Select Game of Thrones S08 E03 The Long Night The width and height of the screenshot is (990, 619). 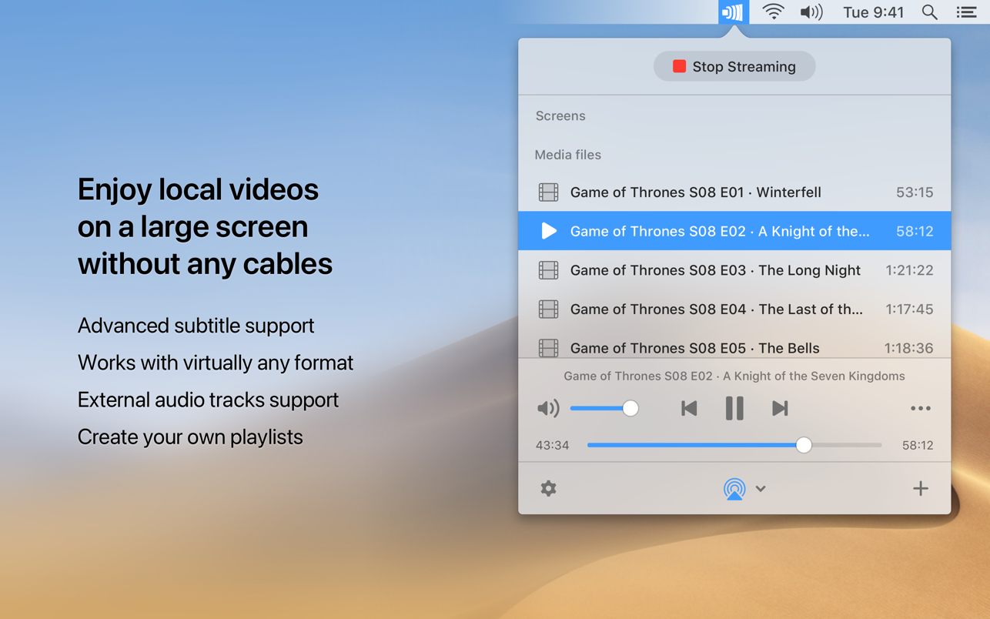point(734,269)
